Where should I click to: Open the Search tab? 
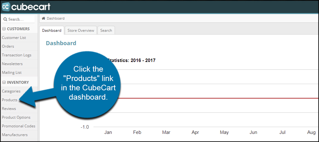coord(106,31)
